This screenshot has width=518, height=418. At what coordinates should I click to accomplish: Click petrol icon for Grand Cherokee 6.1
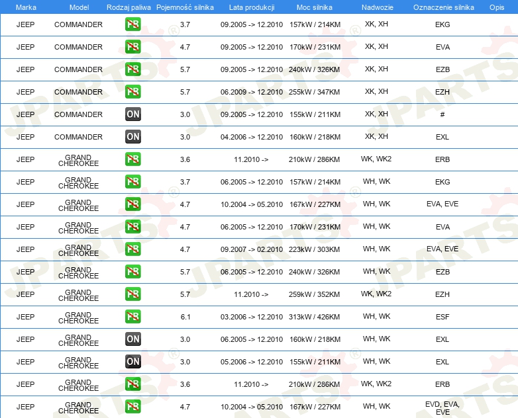[x=132, y=317]
